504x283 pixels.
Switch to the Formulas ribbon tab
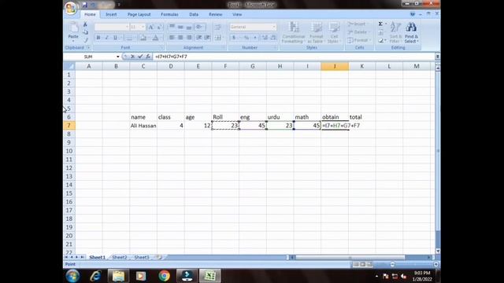pos(169,14)
